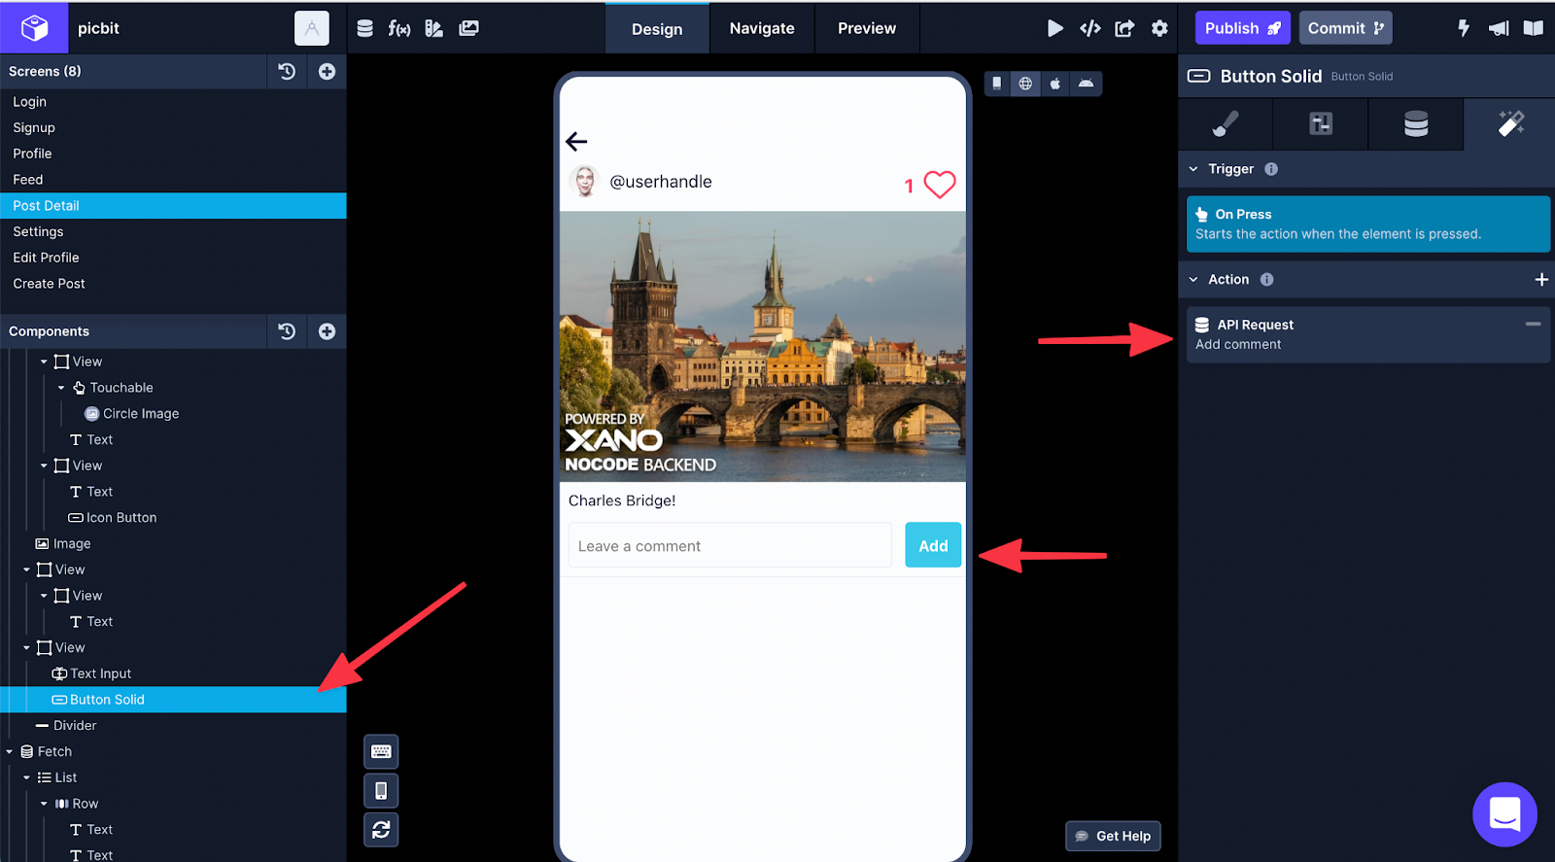Collapse the Trigger section
1555x862 pixels.
click(1193, 169)
